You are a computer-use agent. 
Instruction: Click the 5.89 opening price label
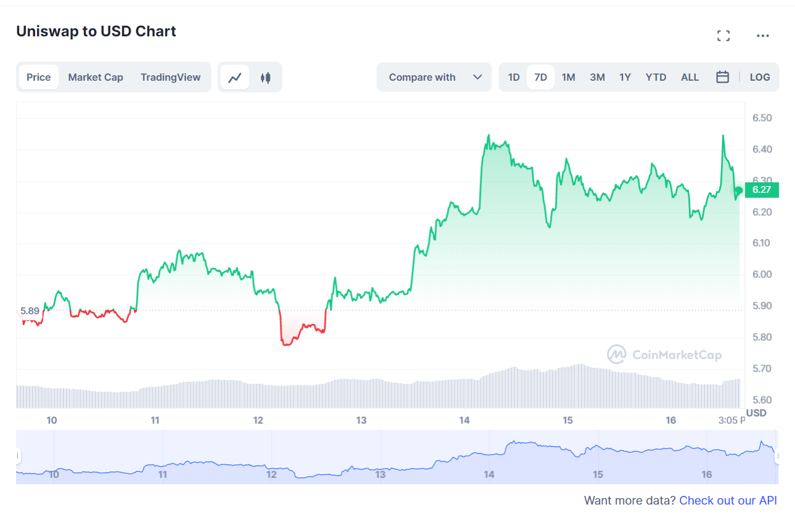pyautogui.click(x=30, y=311)
